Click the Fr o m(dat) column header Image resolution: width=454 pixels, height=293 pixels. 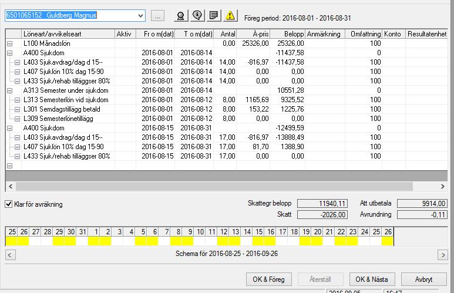pos(156,34)
